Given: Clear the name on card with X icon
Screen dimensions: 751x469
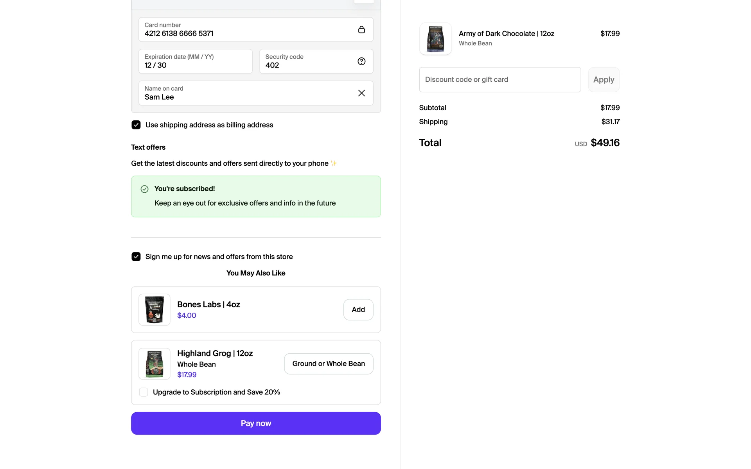Looking at the screenshot, I should coord(361,93).
